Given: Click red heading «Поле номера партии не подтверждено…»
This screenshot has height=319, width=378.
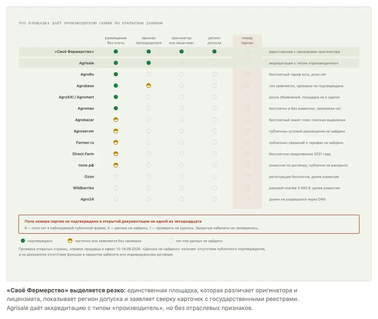Looking at the screenshot, I should point(113,221).
